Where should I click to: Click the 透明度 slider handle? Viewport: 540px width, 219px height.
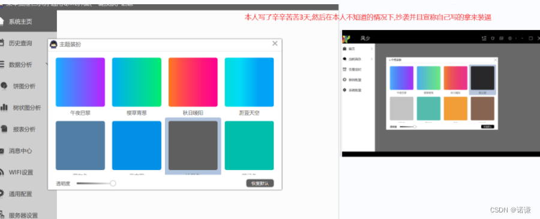click(113, 183)
